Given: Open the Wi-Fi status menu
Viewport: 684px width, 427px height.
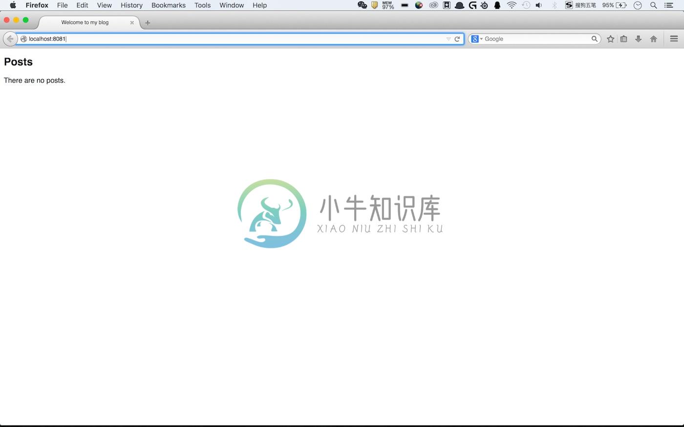Looking at the screenshot, I should [x=512, y=5].
